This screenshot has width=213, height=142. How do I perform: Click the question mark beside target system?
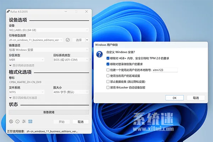(x=90, y=59)
